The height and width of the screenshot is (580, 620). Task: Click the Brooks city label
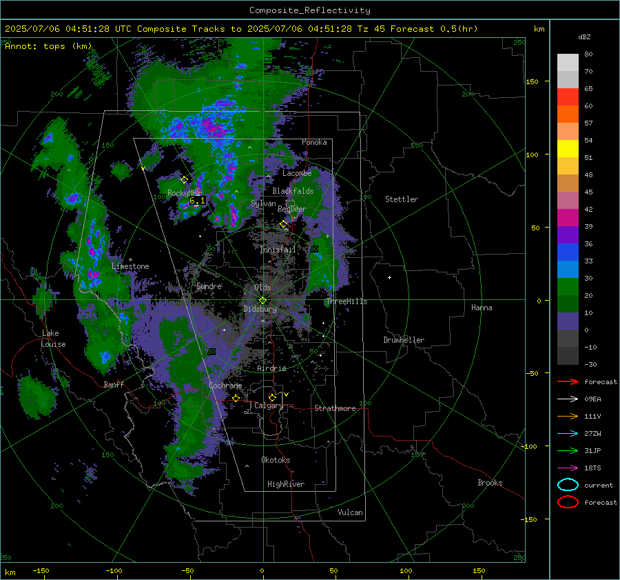490,483
